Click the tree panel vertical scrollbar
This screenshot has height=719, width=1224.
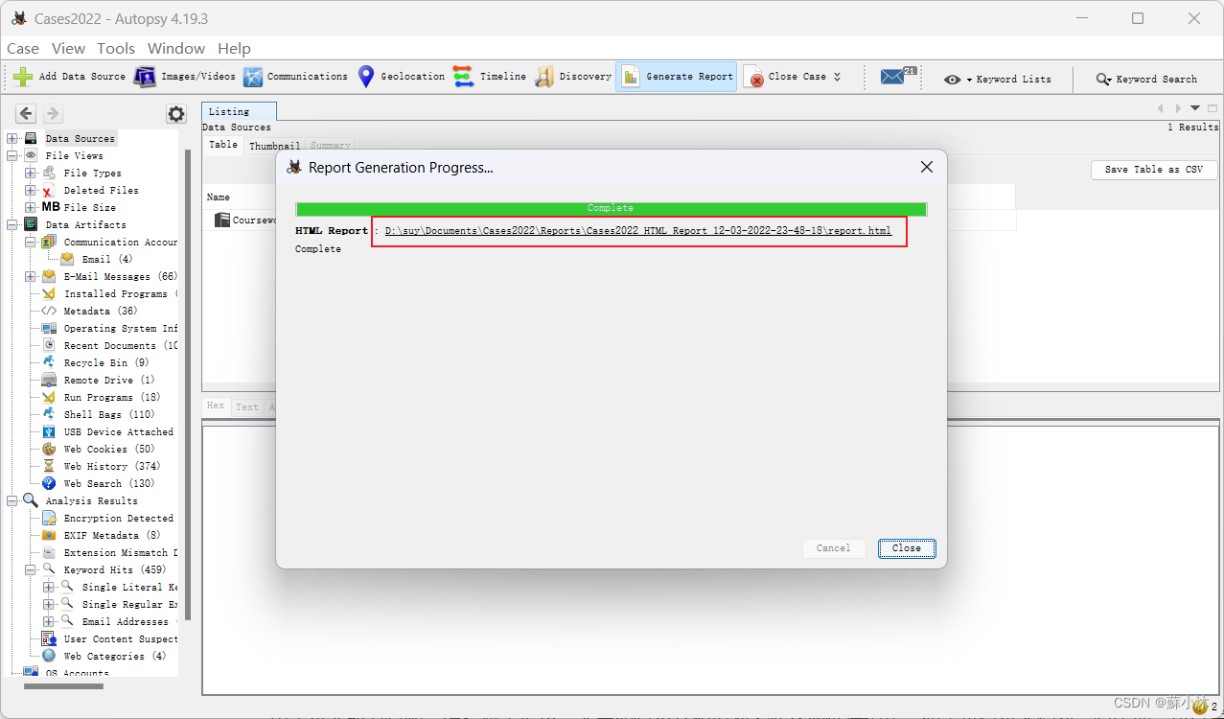coord(188,383)
